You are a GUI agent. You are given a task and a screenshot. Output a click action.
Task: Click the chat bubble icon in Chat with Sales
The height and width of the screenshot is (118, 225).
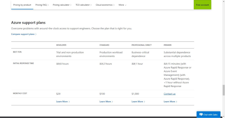[201, 114]
